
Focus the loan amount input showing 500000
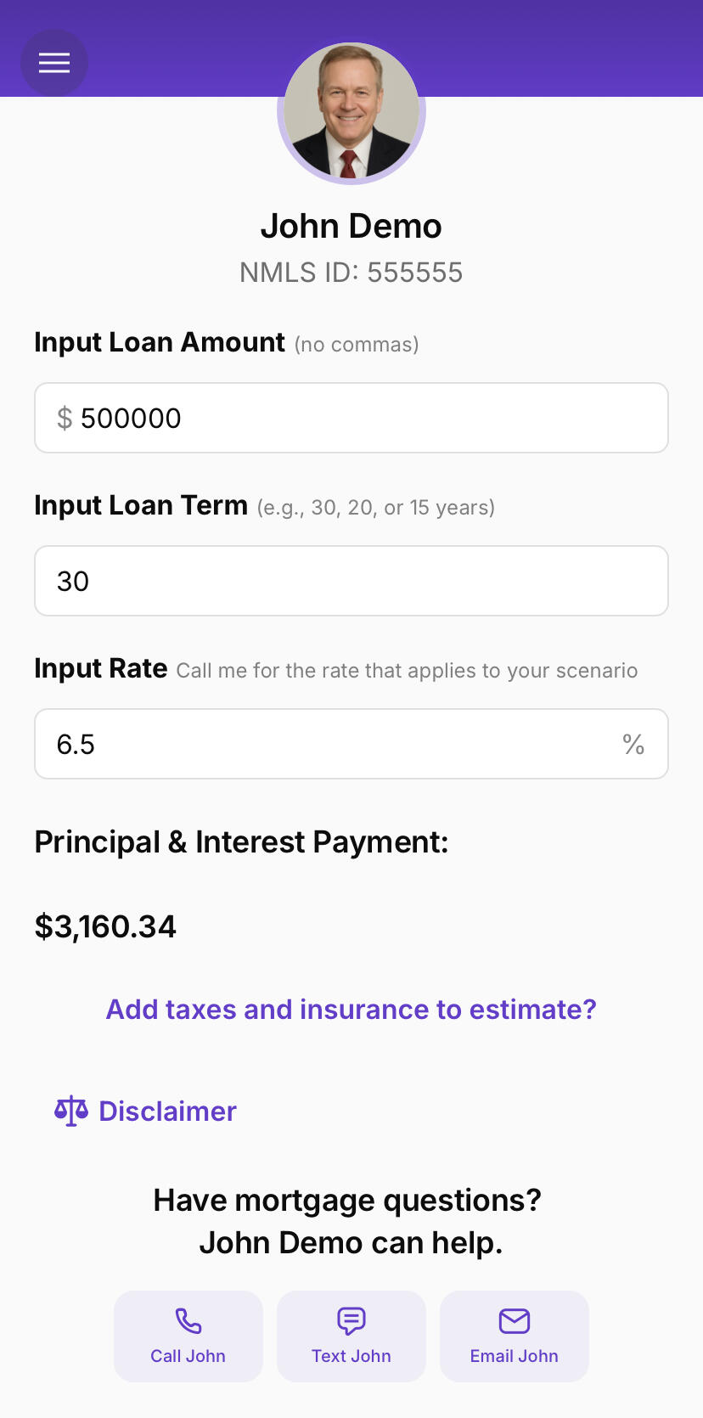[x=365, y=418]
